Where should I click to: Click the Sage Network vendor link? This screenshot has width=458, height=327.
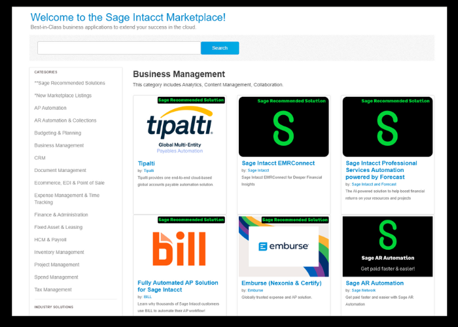coord(364,290)
